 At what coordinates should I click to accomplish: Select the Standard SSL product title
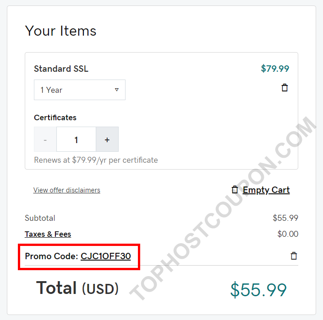point(61,69)
